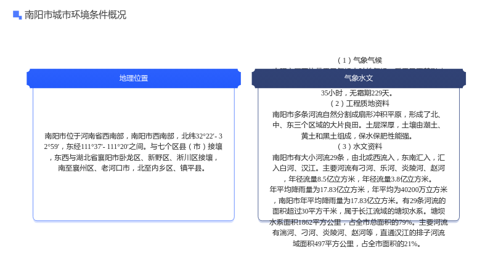
Task: Select the title 南阳市城市环境条件概况
Action: pyautogui.click(x=75, y=15)
